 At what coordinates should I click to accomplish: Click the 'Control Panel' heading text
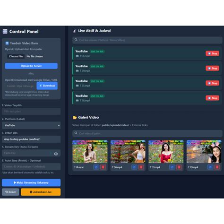click(x=24, y=32)
